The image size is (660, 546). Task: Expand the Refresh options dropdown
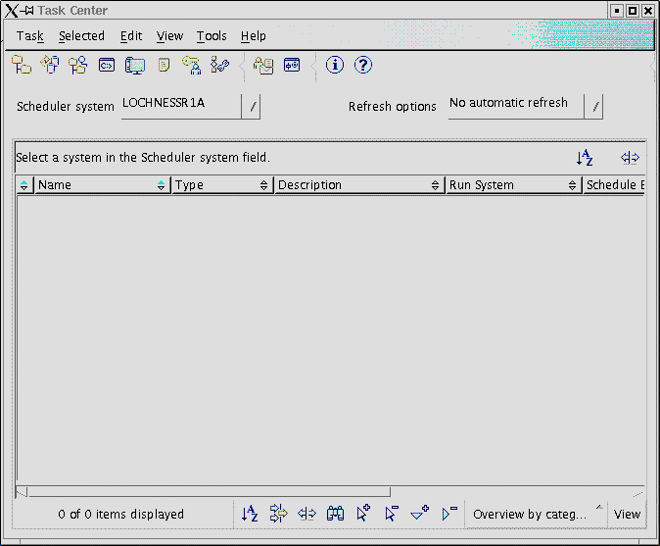click(x=593, y=107)
